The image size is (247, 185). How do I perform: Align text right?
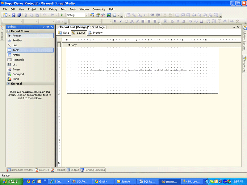[x=154, y=21]
